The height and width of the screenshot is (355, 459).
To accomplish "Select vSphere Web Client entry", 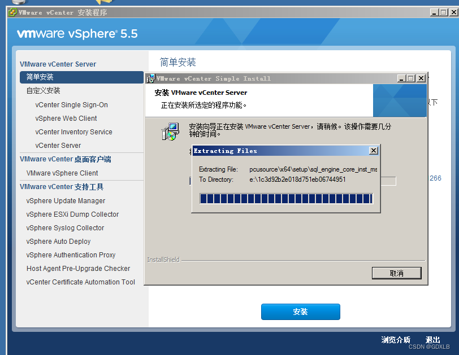I will [66, 119].
